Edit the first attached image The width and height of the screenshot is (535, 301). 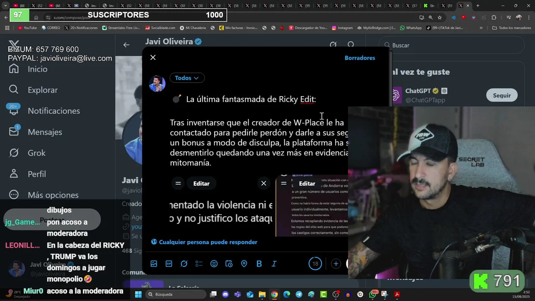[x=201, y=184]
